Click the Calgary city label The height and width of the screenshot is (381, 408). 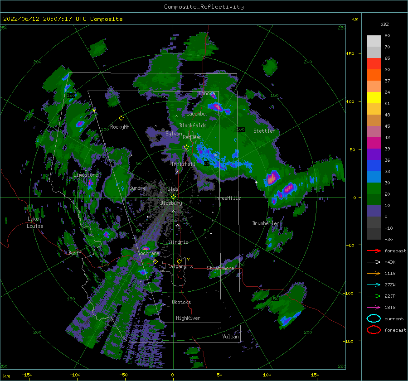[x=177, y=266]
